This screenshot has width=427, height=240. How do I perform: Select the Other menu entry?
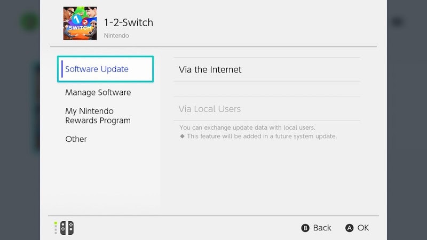tap(76, 139)
